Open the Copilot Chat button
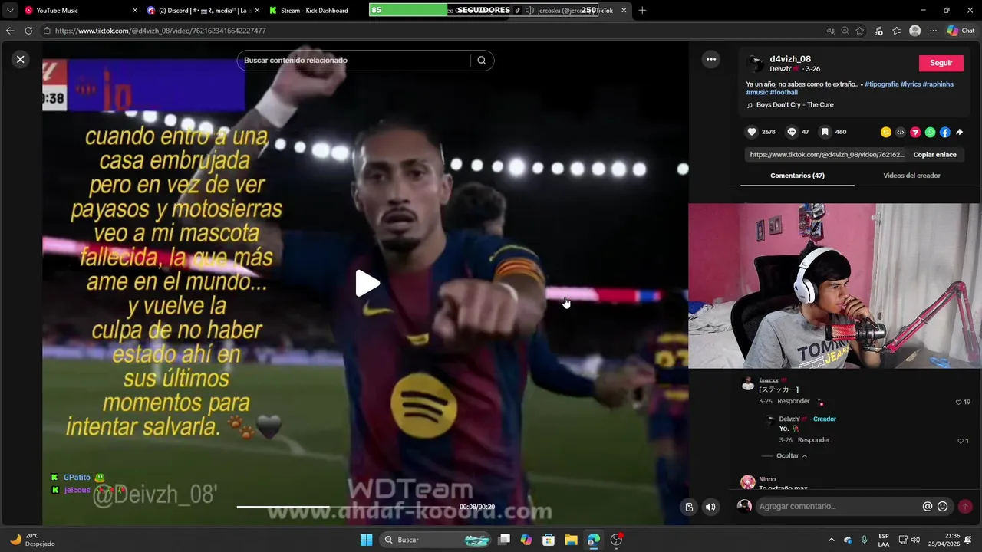 click(x=961, y=31)
